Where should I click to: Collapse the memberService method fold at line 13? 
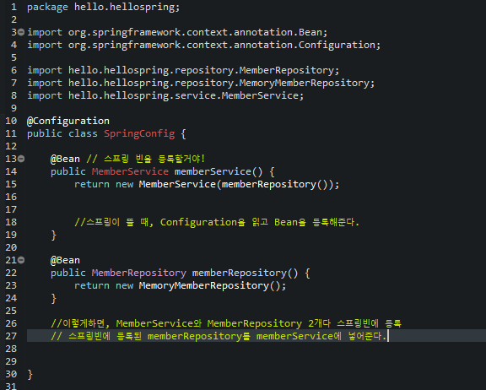(x=21, y=159)
